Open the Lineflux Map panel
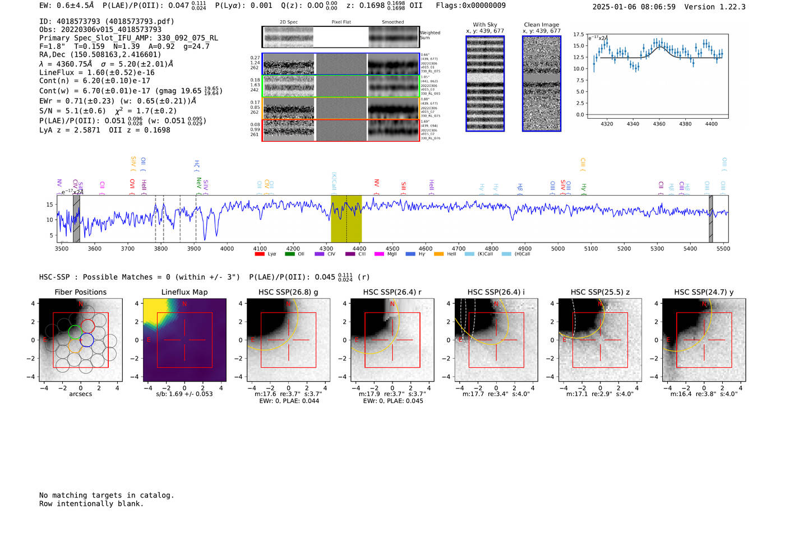This screenshot has height=534, width=785. [x=184, y=340]
